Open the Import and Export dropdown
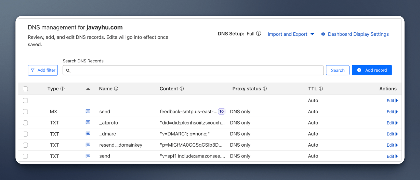The width and height of the screenshot is (420, 180). (x=291, y=34)
